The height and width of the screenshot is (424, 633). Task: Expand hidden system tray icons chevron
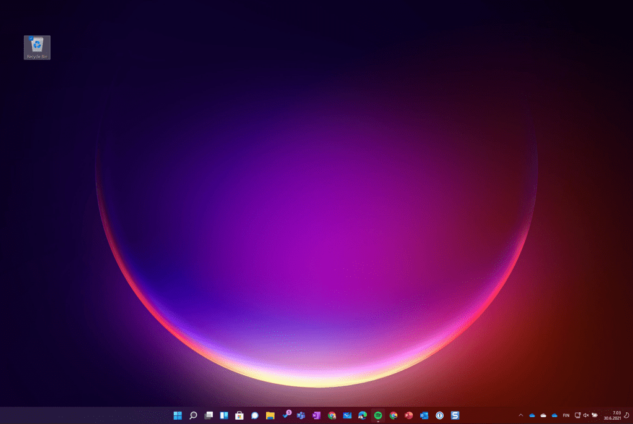click(x=520, y=415)
